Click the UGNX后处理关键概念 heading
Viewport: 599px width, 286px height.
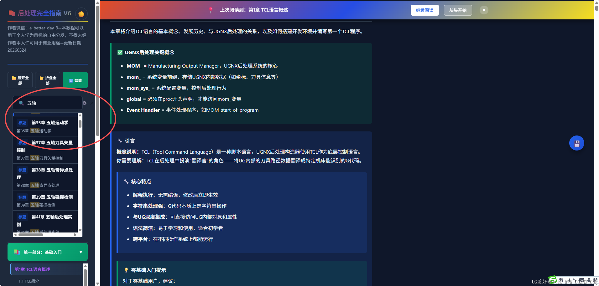[x=149, y=52]
